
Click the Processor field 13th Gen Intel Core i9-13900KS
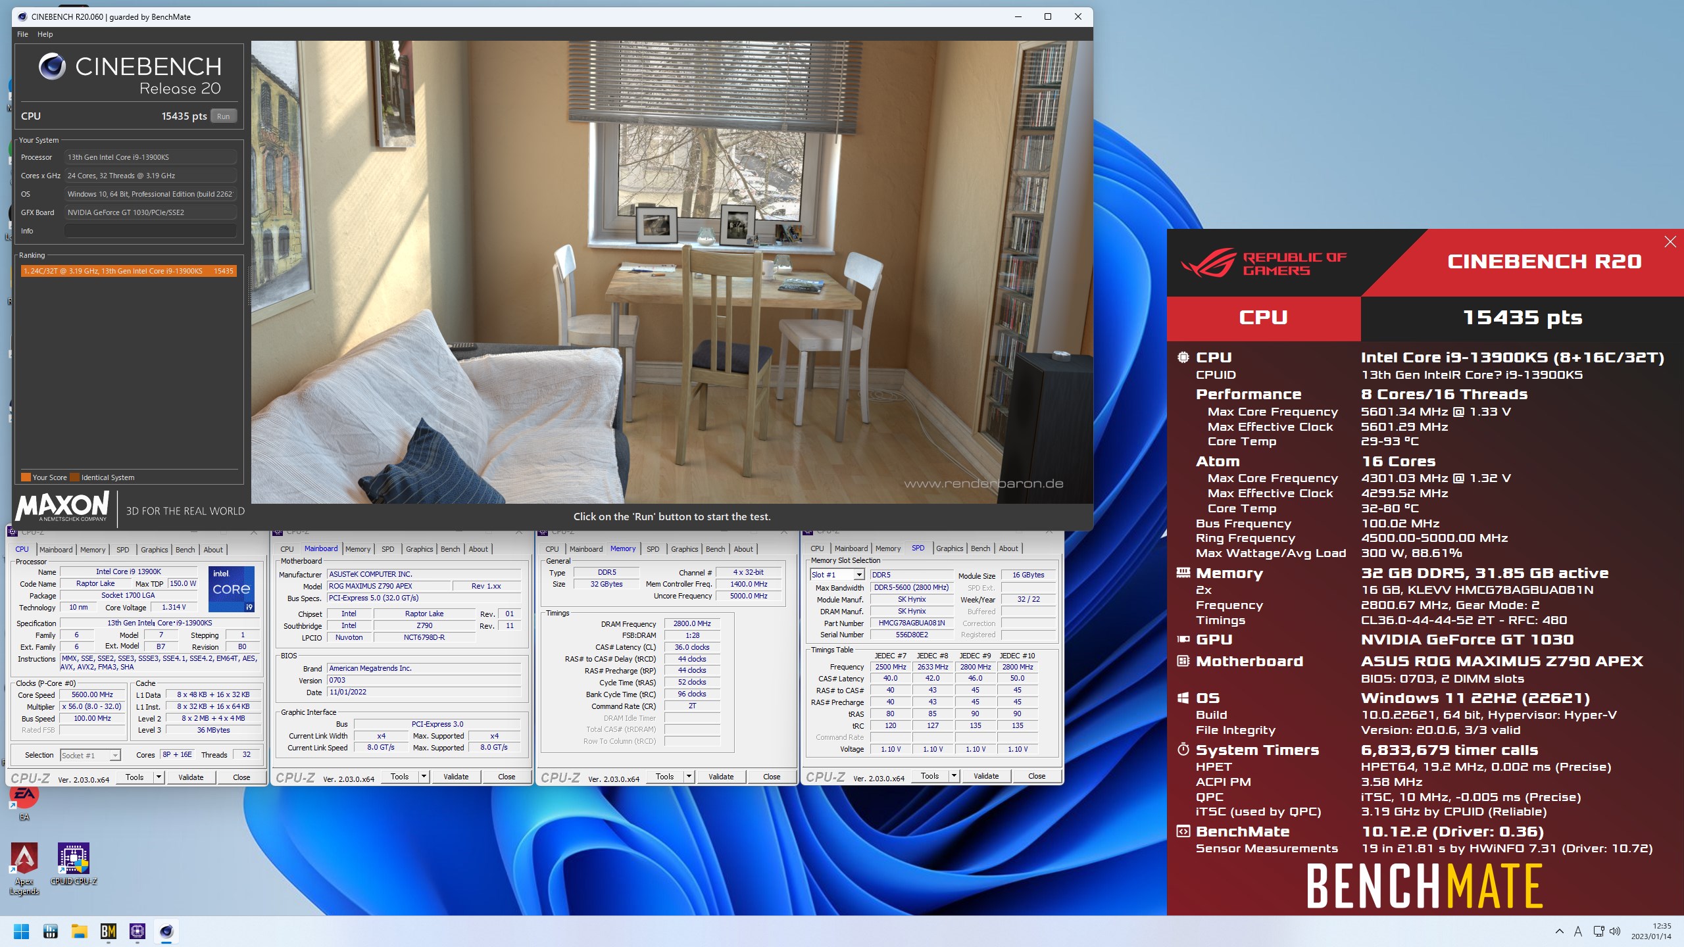pos(150,157)
